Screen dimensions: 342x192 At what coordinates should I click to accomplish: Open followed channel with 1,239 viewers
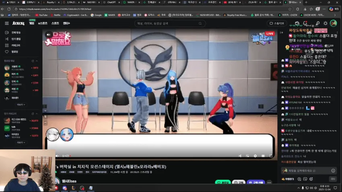click(21, 83)
